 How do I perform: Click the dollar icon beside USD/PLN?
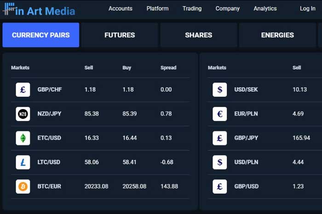click(220, 162)
